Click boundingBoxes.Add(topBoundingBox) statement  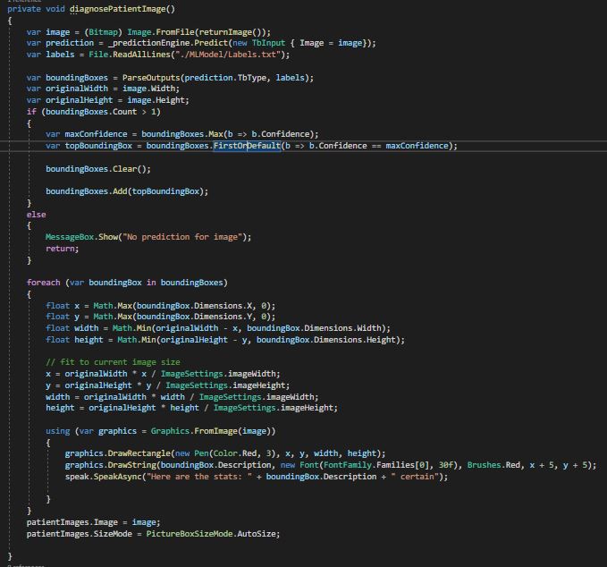click(x=127, y=191)
